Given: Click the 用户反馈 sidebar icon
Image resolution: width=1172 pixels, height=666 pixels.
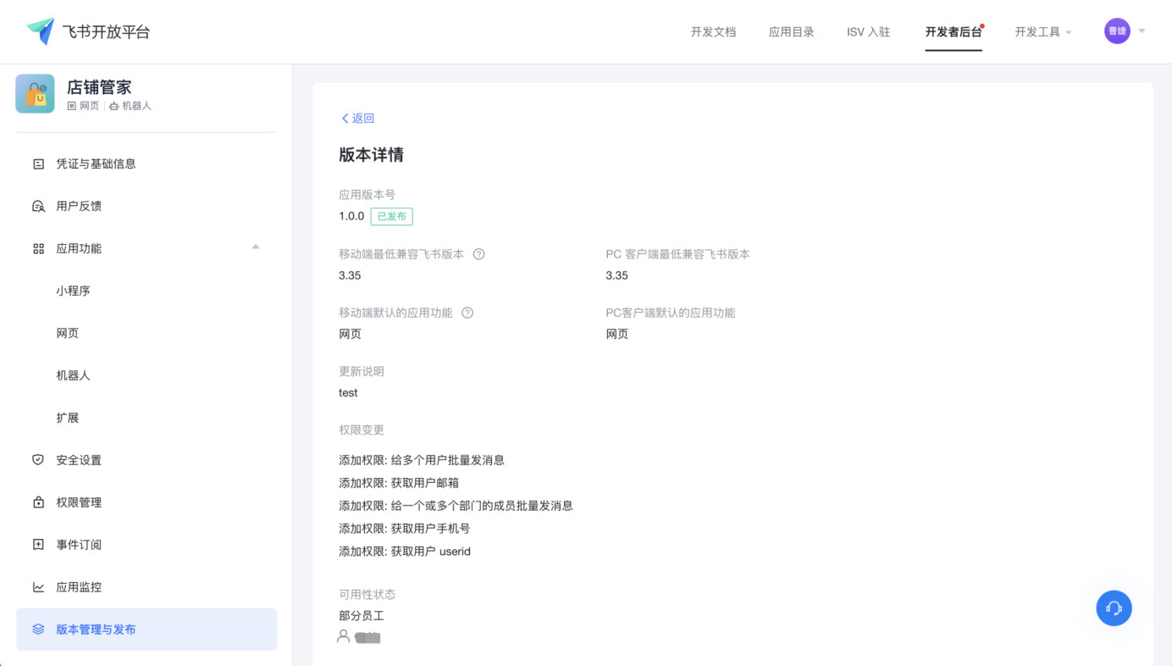Looking at the screenshot, I should 38,206.
